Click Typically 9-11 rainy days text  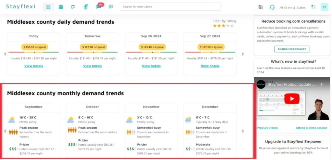[x=212, y=122]
